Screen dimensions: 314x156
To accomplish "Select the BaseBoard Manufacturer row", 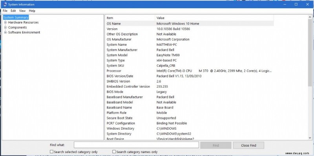I will pyautogui.click(x=190, y=97).
